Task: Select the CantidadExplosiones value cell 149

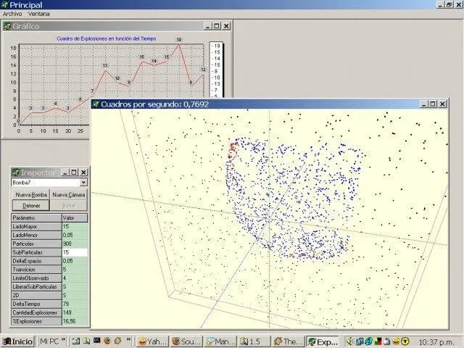Action: tap(75, 312)
